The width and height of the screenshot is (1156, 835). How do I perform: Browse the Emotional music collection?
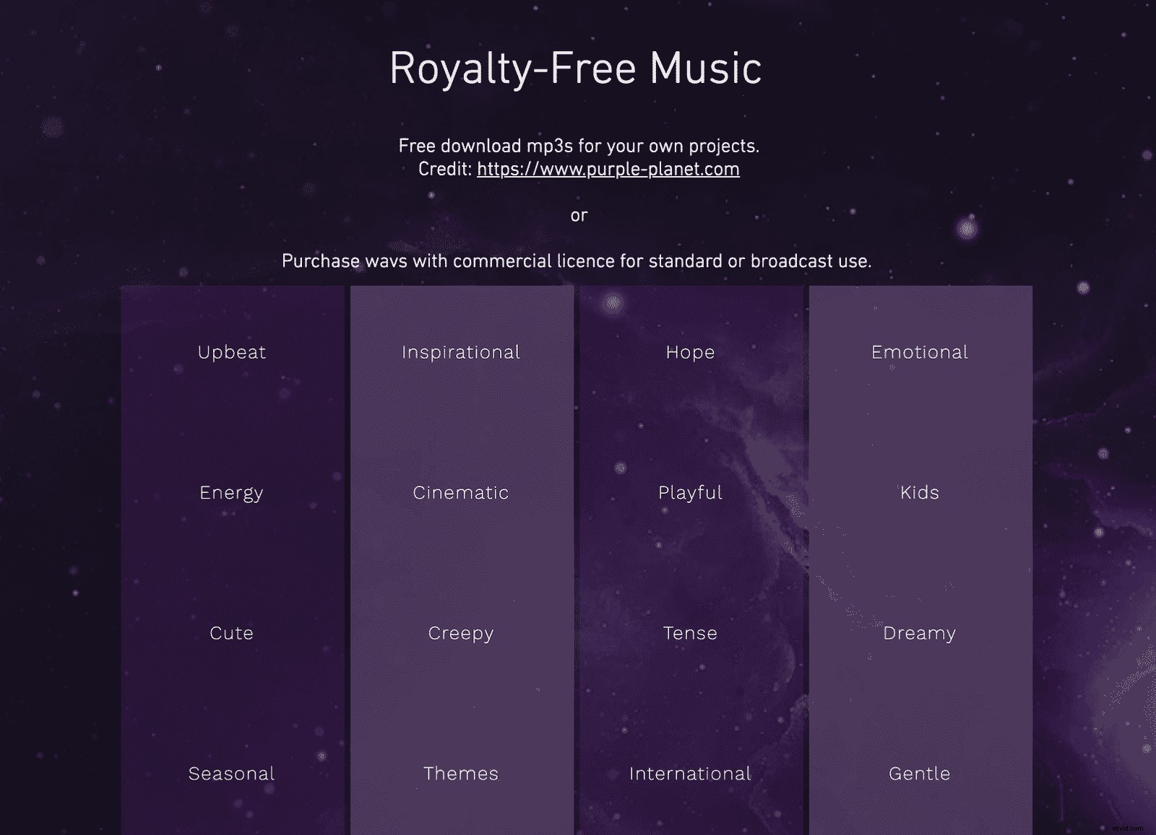pyautogui.click(x=919, y=352)
